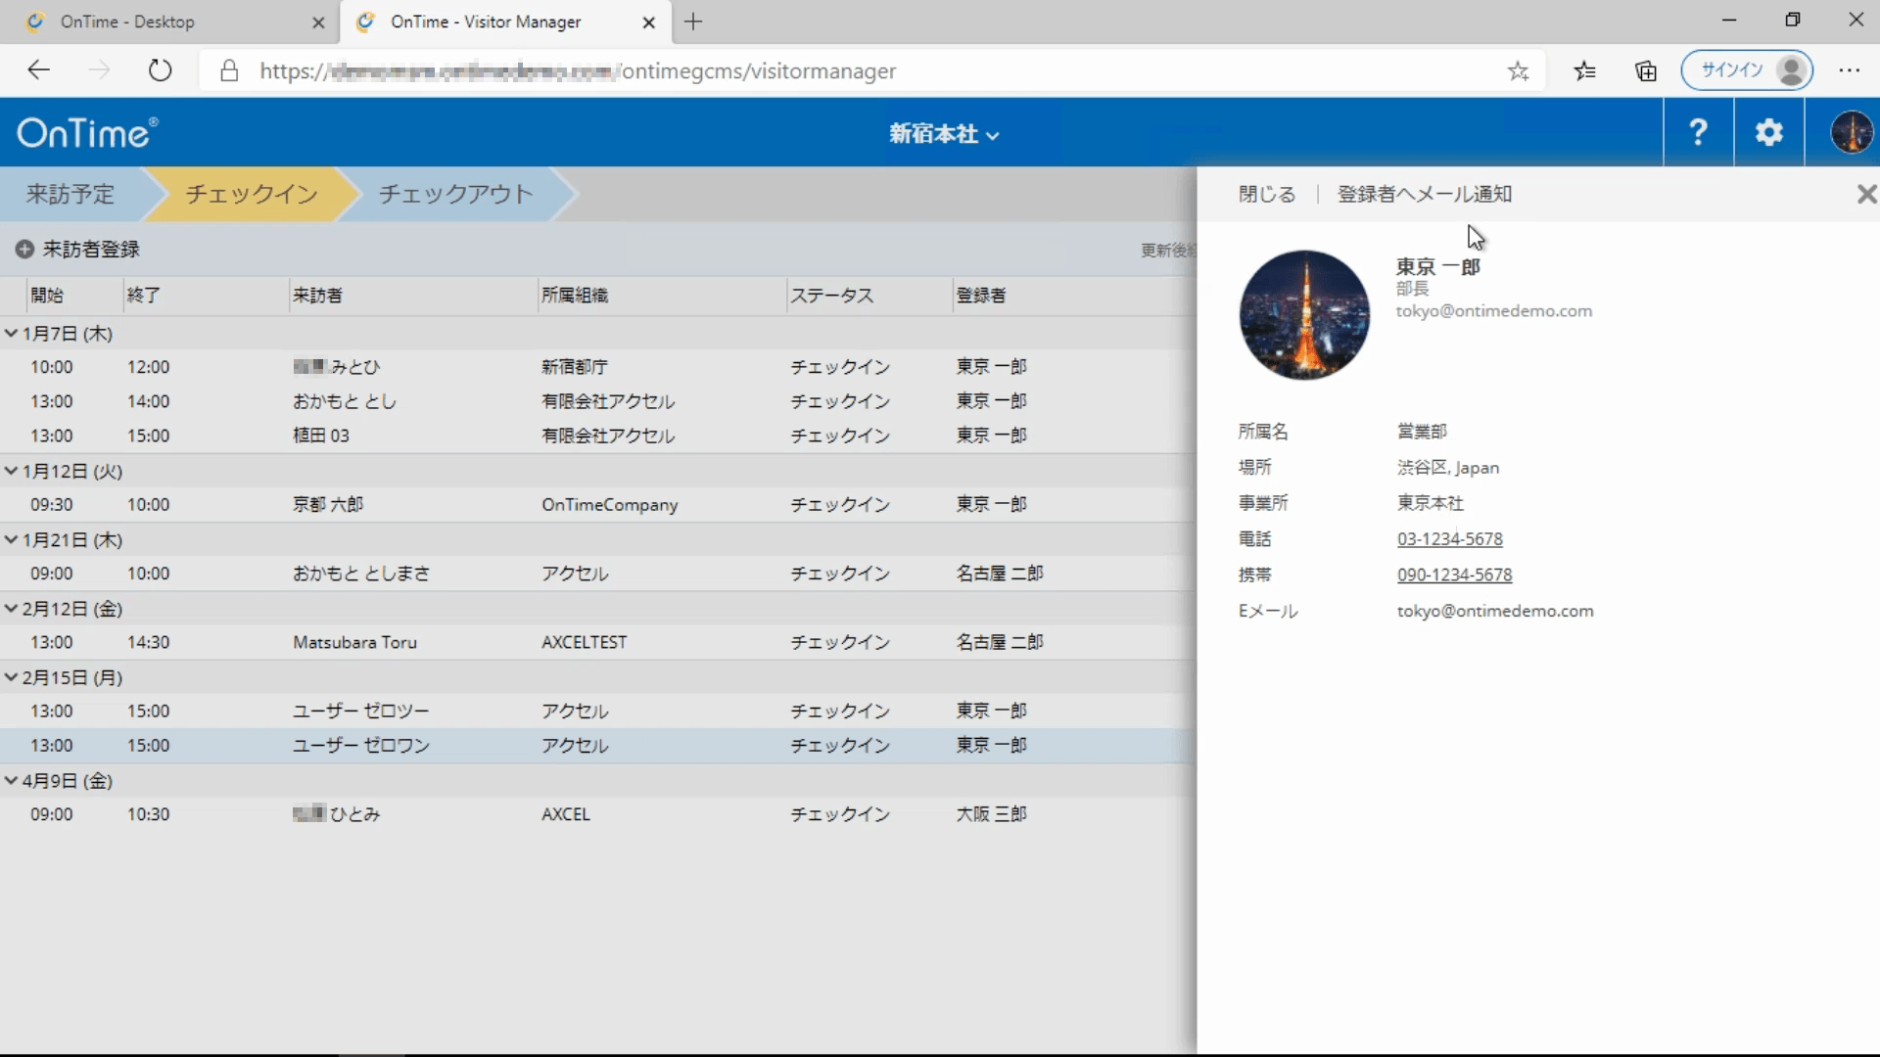
Task: Open new browser tab
Action: pos(693,22)
